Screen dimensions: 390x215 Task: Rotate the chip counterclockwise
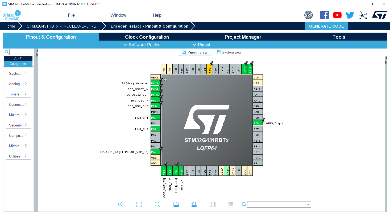pyautogui.click(x=194, y=204)
